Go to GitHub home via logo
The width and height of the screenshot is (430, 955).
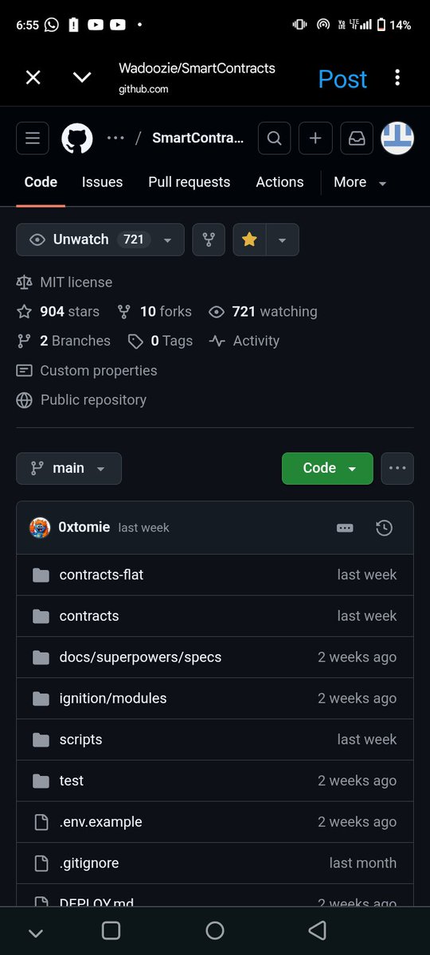coord(77,138)
